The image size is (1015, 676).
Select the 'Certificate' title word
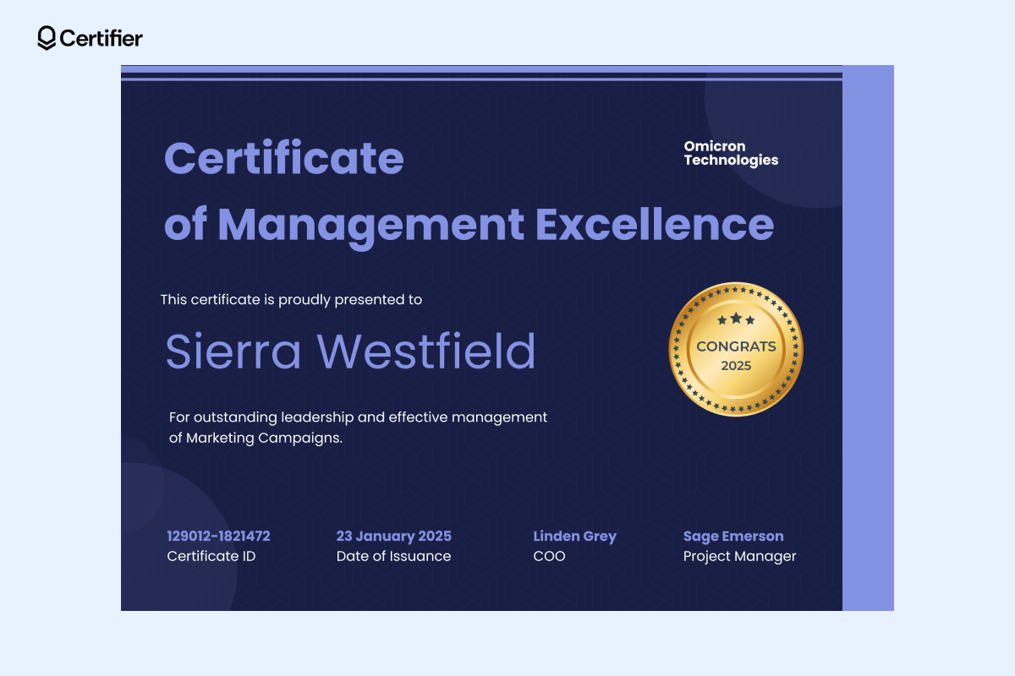(x=283, y=158)
